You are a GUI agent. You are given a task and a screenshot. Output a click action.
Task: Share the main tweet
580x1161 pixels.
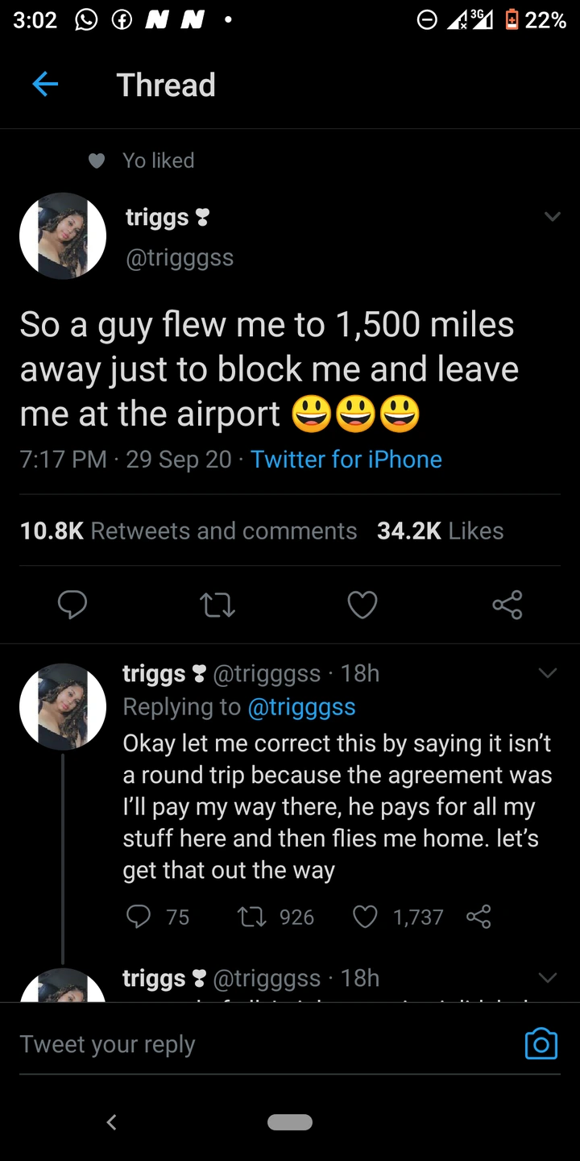pos(507,605)
